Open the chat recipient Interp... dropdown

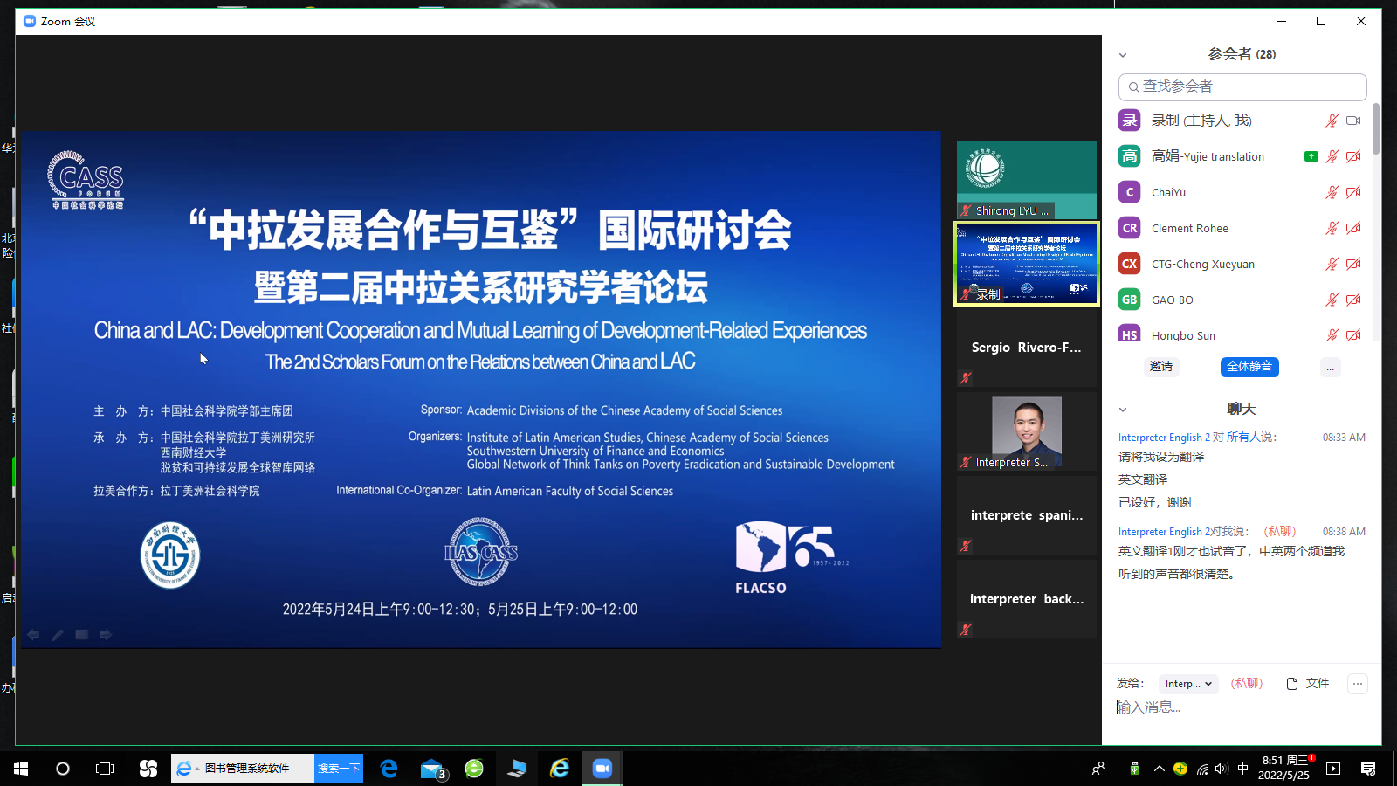click(x=1188, y=684)
